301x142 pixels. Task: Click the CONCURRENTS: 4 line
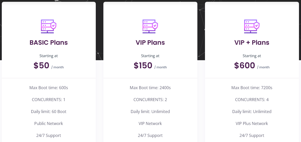(252, 100)
